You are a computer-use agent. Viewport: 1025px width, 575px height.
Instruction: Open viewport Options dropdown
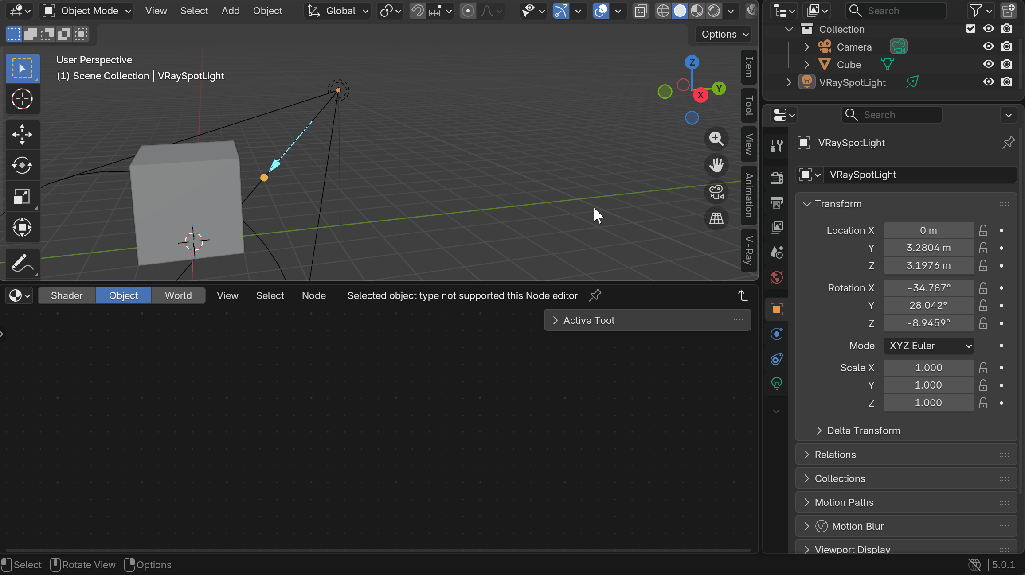pyautogui.click(x=724, y=34)
